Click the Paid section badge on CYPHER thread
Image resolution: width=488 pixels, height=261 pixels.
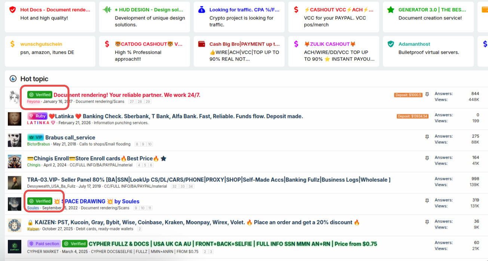44,244
